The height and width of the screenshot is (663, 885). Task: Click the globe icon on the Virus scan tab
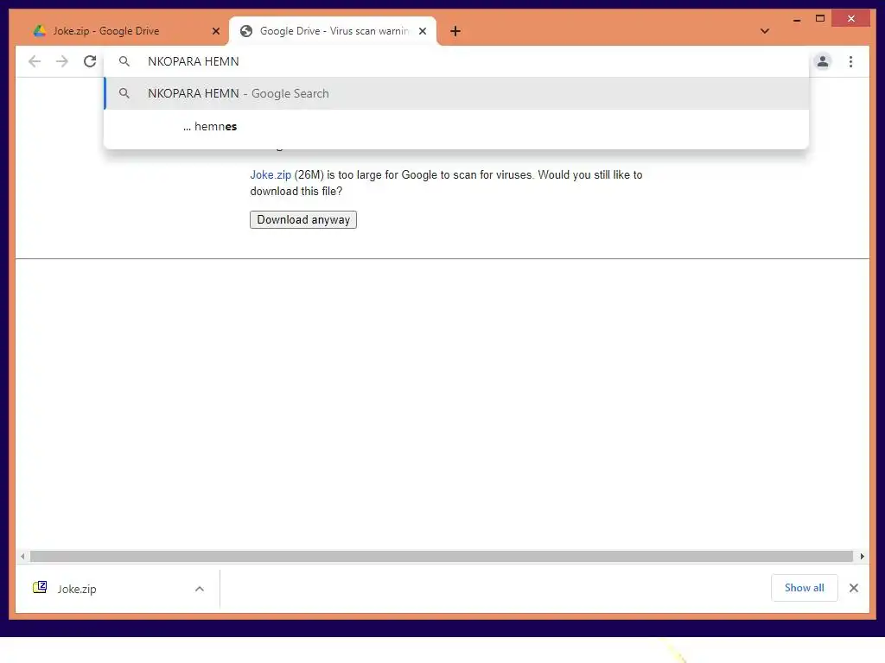pos(246,31)
